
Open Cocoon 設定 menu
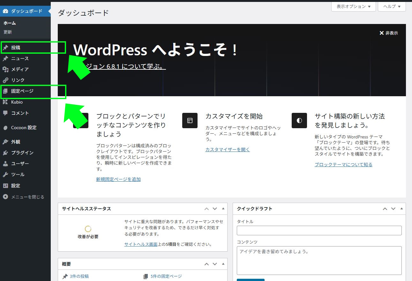[25, 128]
